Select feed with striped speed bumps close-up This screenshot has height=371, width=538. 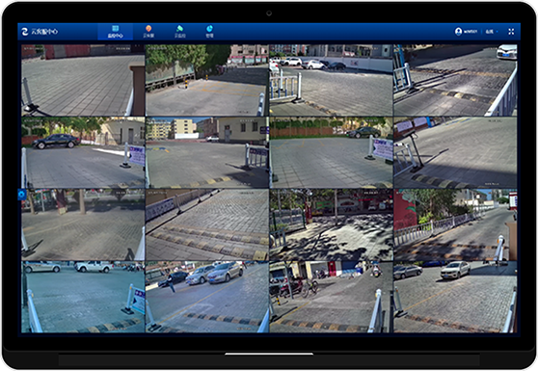(x=207, y=225)
